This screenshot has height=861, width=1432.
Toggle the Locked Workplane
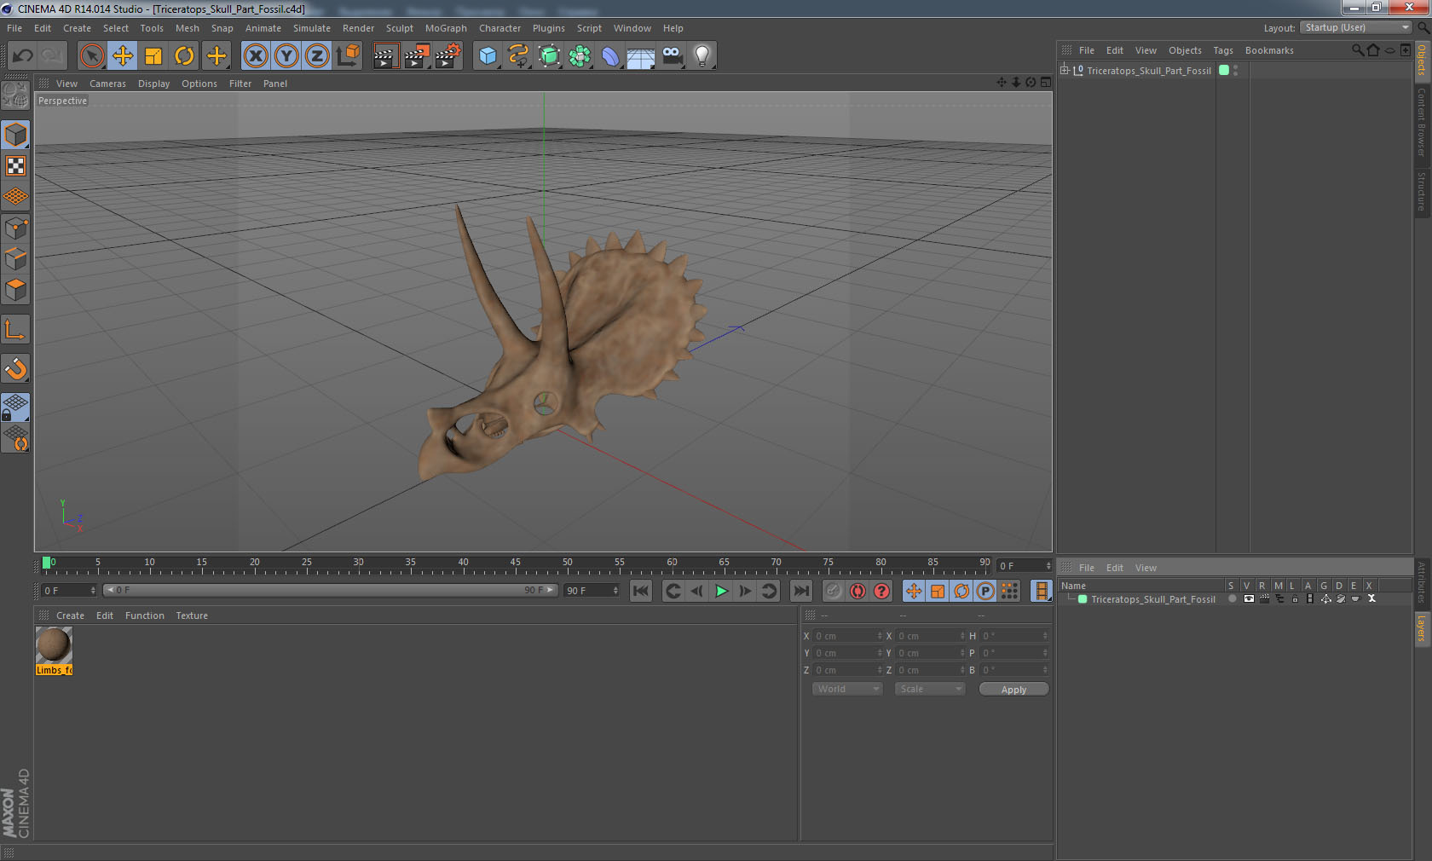(15, 407)
